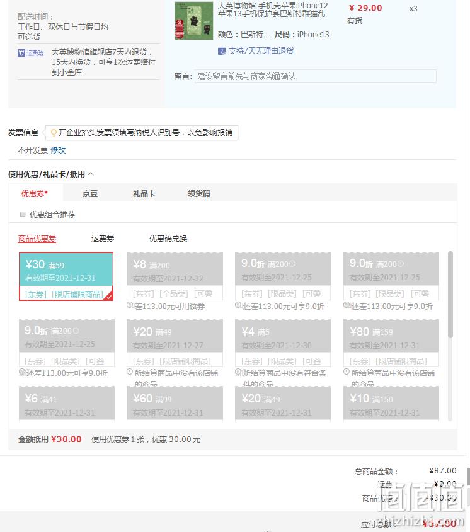Viewport: 470px width, 532px height.
Task: Click the coupon list scrollbar
Action: (450, 295)
